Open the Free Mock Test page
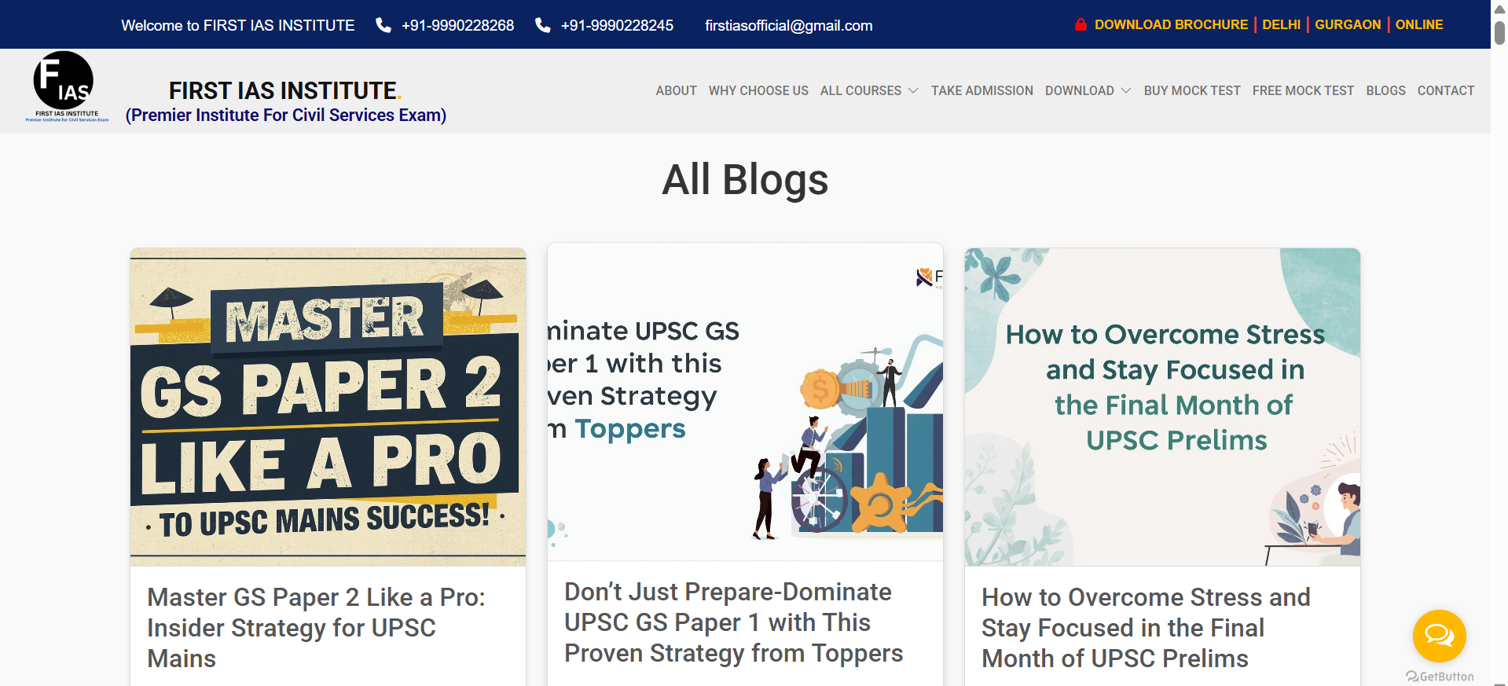 click(x=1303, y=90)
